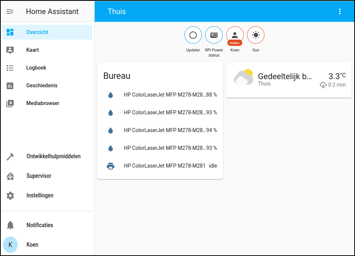Open the three-dot overflow menu in the header
This screenshot has width=355, height=256.
(x=339, y=11)
